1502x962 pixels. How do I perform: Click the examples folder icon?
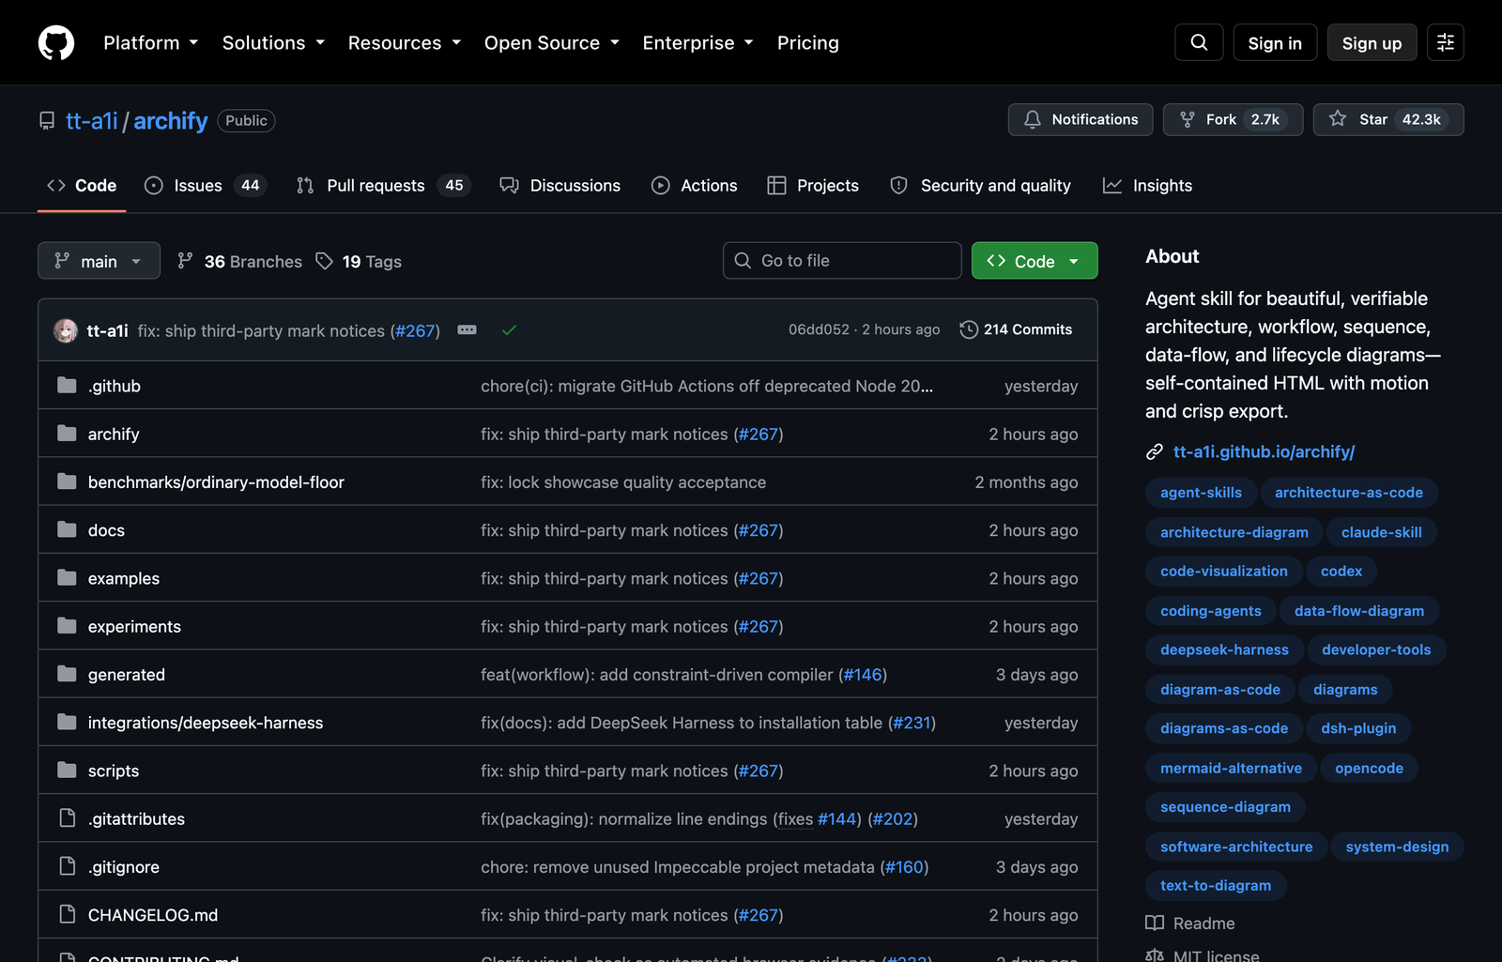click(x=67, y=578)
